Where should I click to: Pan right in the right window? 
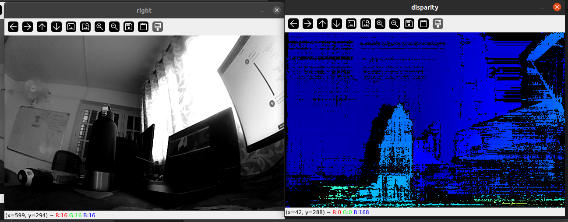28,27
